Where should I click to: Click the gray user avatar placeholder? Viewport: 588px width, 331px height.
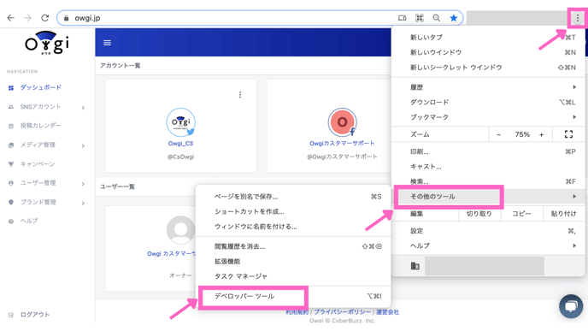[180, 230]
